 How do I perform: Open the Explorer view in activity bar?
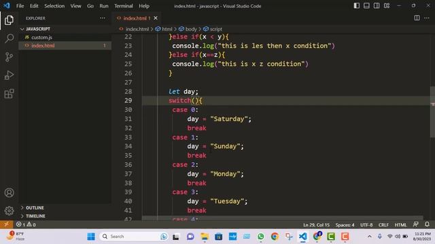(9, 20)
